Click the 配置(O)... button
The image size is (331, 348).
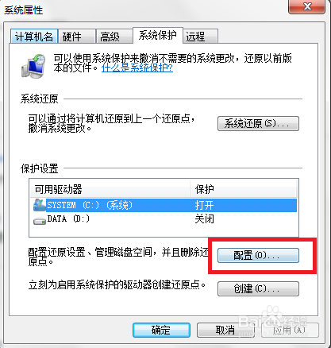pyautogui.click(x=258, y=255)
